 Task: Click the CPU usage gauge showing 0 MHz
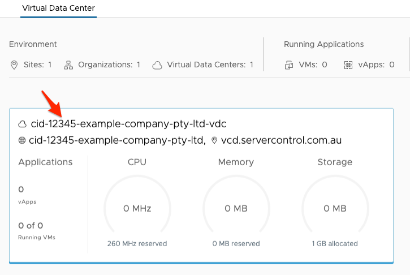click(x=137, y=208)
